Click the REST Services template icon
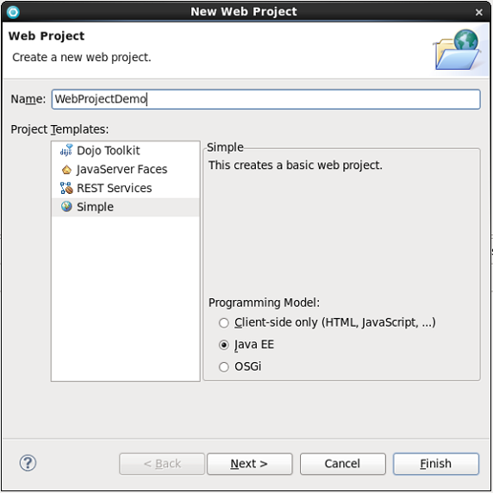Image resolution: width=493 pixels, height=493 pixels. click(66, 188)
